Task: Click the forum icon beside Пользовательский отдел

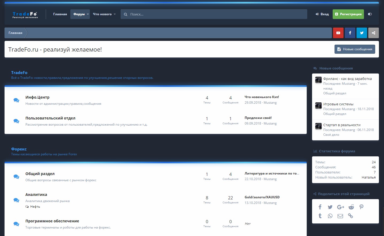Action: pyautogui.click(x=16, y=121)
